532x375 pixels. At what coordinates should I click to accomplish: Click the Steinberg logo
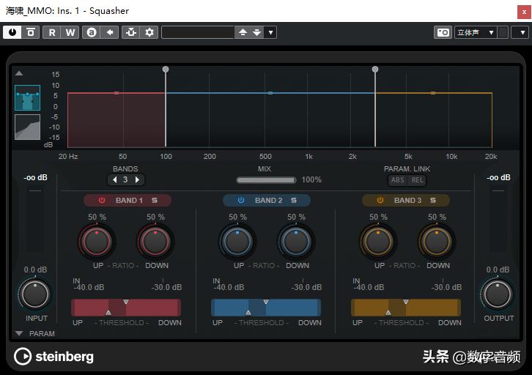tap(54, 357)
